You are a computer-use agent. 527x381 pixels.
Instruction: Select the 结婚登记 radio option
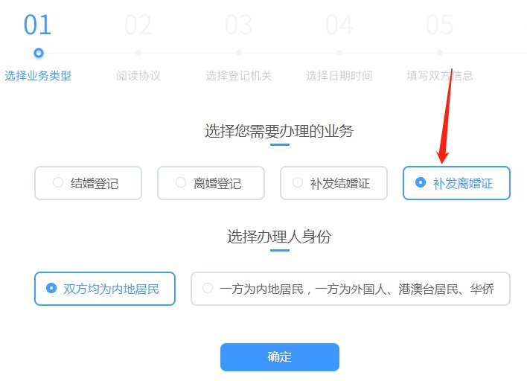point(88,183)
